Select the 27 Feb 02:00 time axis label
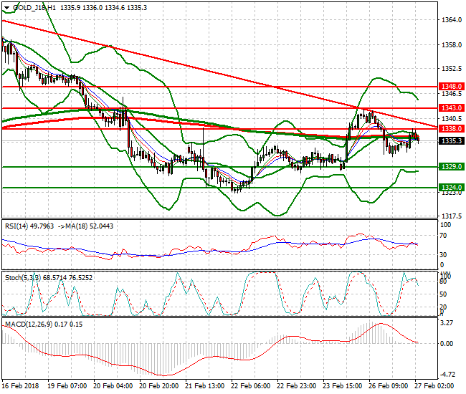 pos(434,386)
